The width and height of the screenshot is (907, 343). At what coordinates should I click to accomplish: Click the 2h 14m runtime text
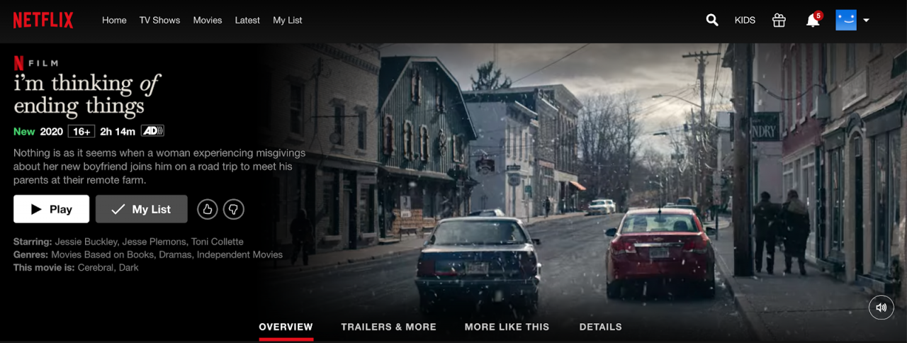[x=118, y=131]
